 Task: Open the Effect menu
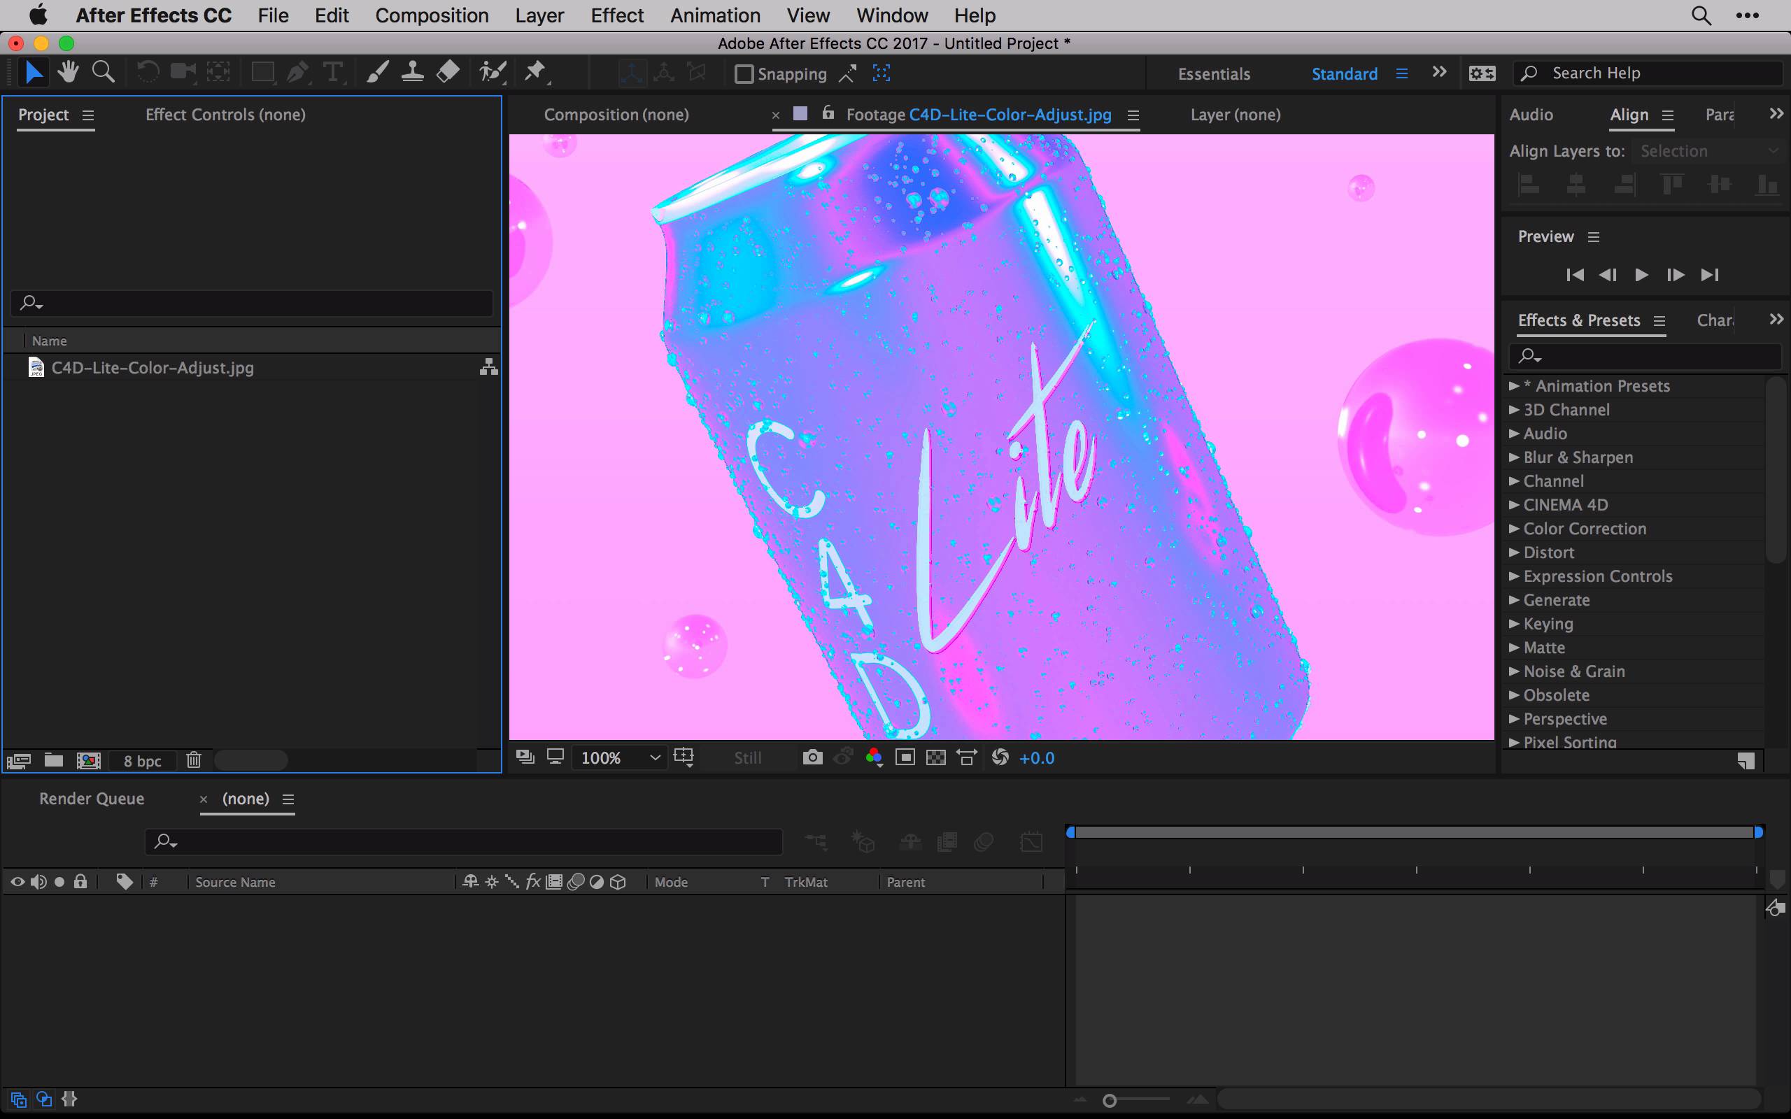[x=617, y=15]
